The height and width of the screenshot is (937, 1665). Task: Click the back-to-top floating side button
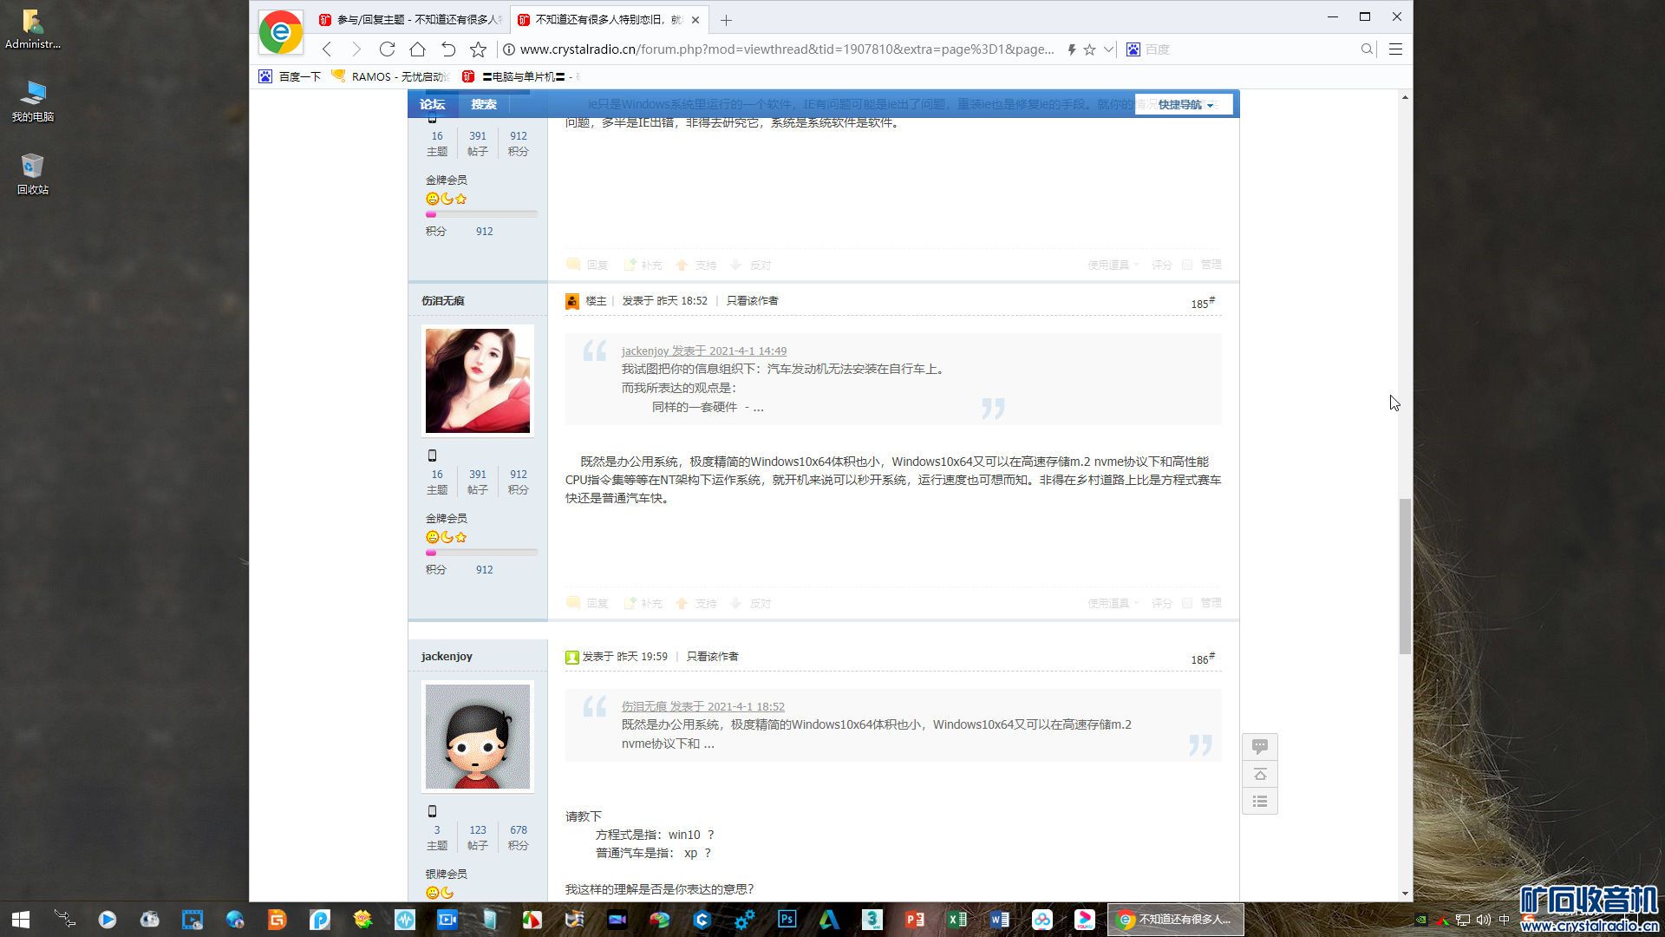pos(1260,774)
